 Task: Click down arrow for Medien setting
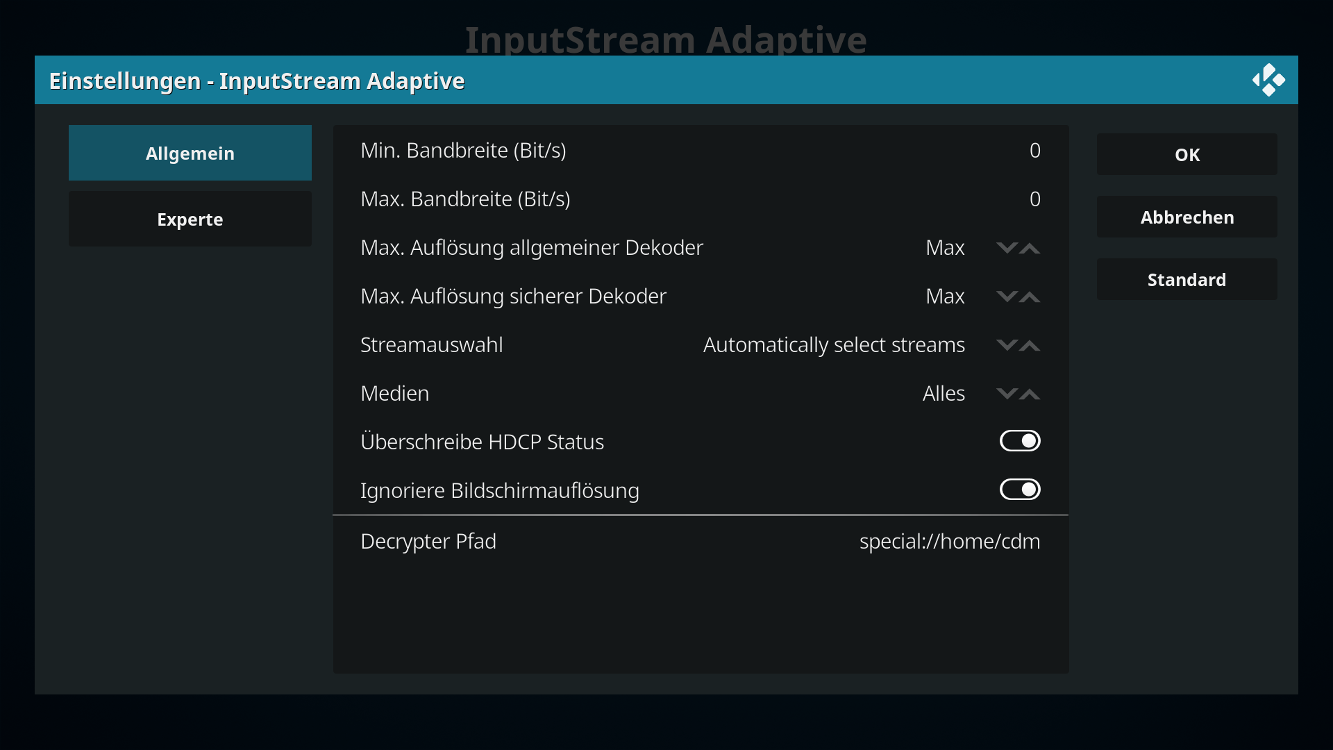click(1007, 394)
